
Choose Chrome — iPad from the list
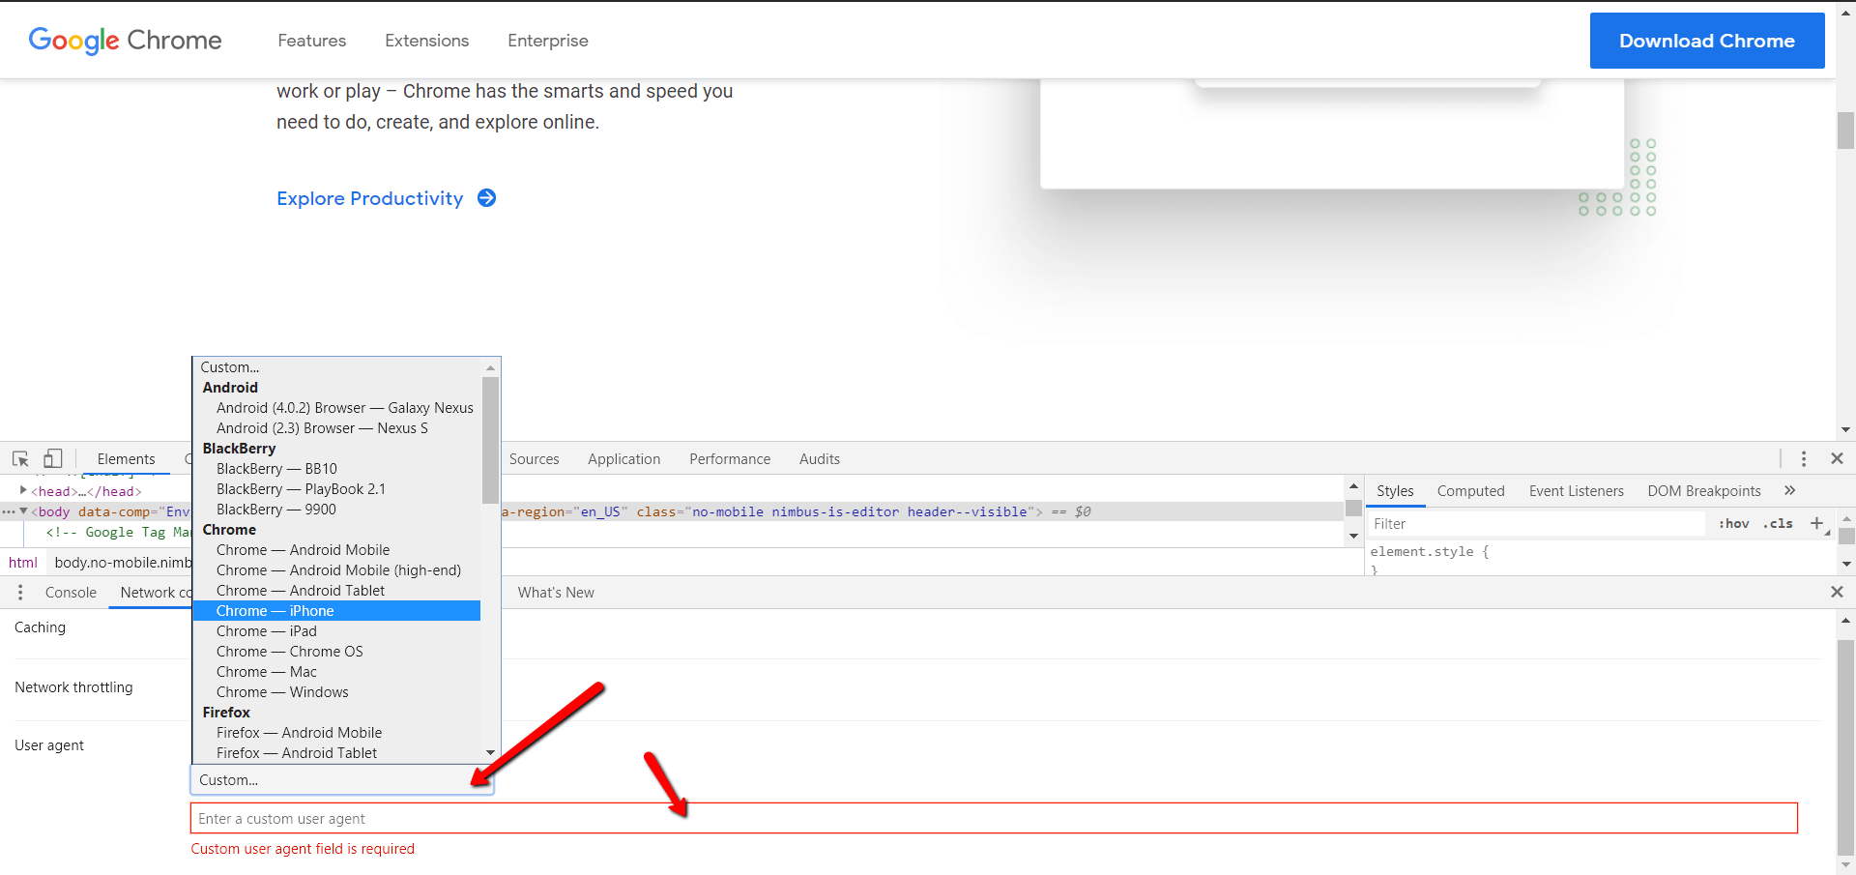tap(267, 631)
